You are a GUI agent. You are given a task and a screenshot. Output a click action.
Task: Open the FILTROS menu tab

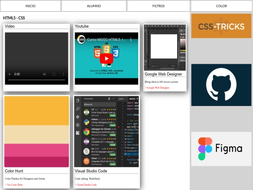click(158, 6)
